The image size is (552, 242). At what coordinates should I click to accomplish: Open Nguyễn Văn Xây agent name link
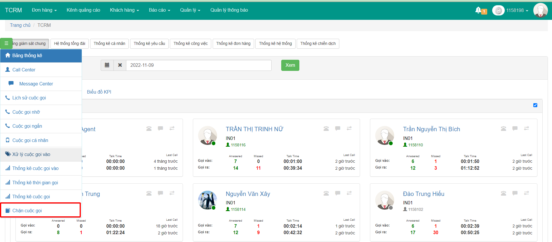[x=248, y=194]
